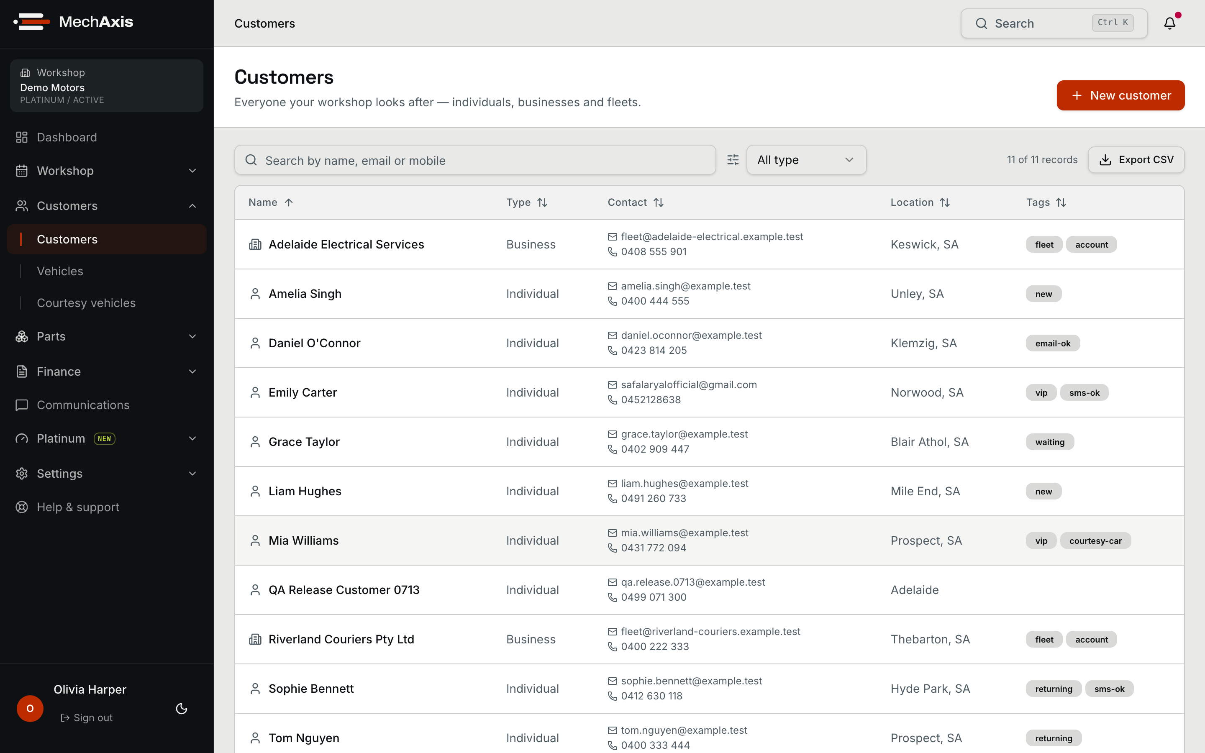
Task: Open Emily Carter customer record
Action: (x=302, y=392)
